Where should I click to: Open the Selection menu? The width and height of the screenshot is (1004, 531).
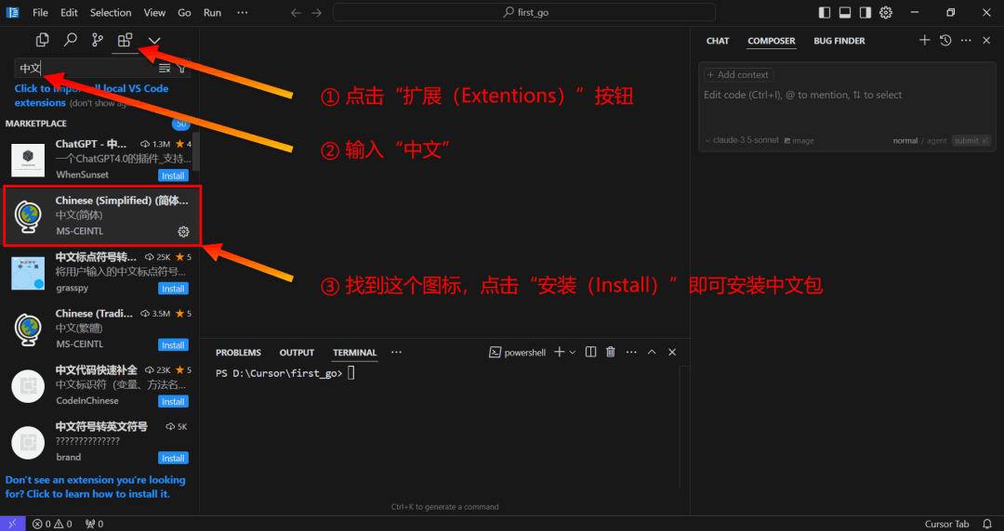[111, 13]
